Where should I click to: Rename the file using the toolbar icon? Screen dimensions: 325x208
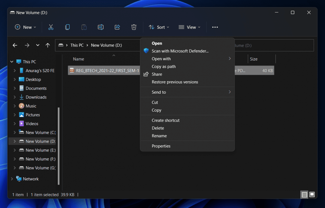click(100, 27)
